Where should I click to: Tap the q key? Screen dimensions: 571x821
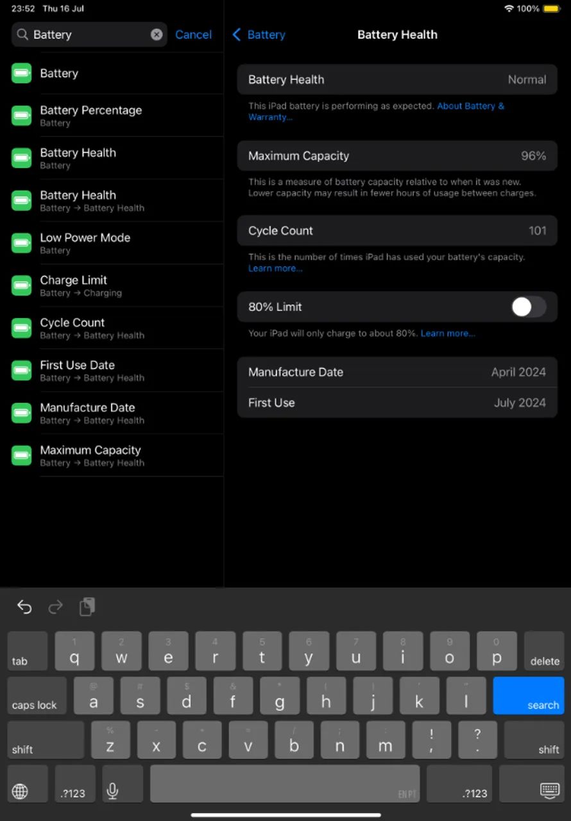point(74,651)
